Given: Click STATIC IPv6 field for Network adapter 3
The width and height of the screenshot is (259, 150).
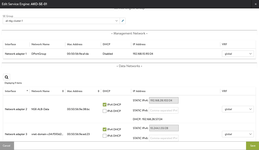Looking at the screenshot, I should coord(164,138).
